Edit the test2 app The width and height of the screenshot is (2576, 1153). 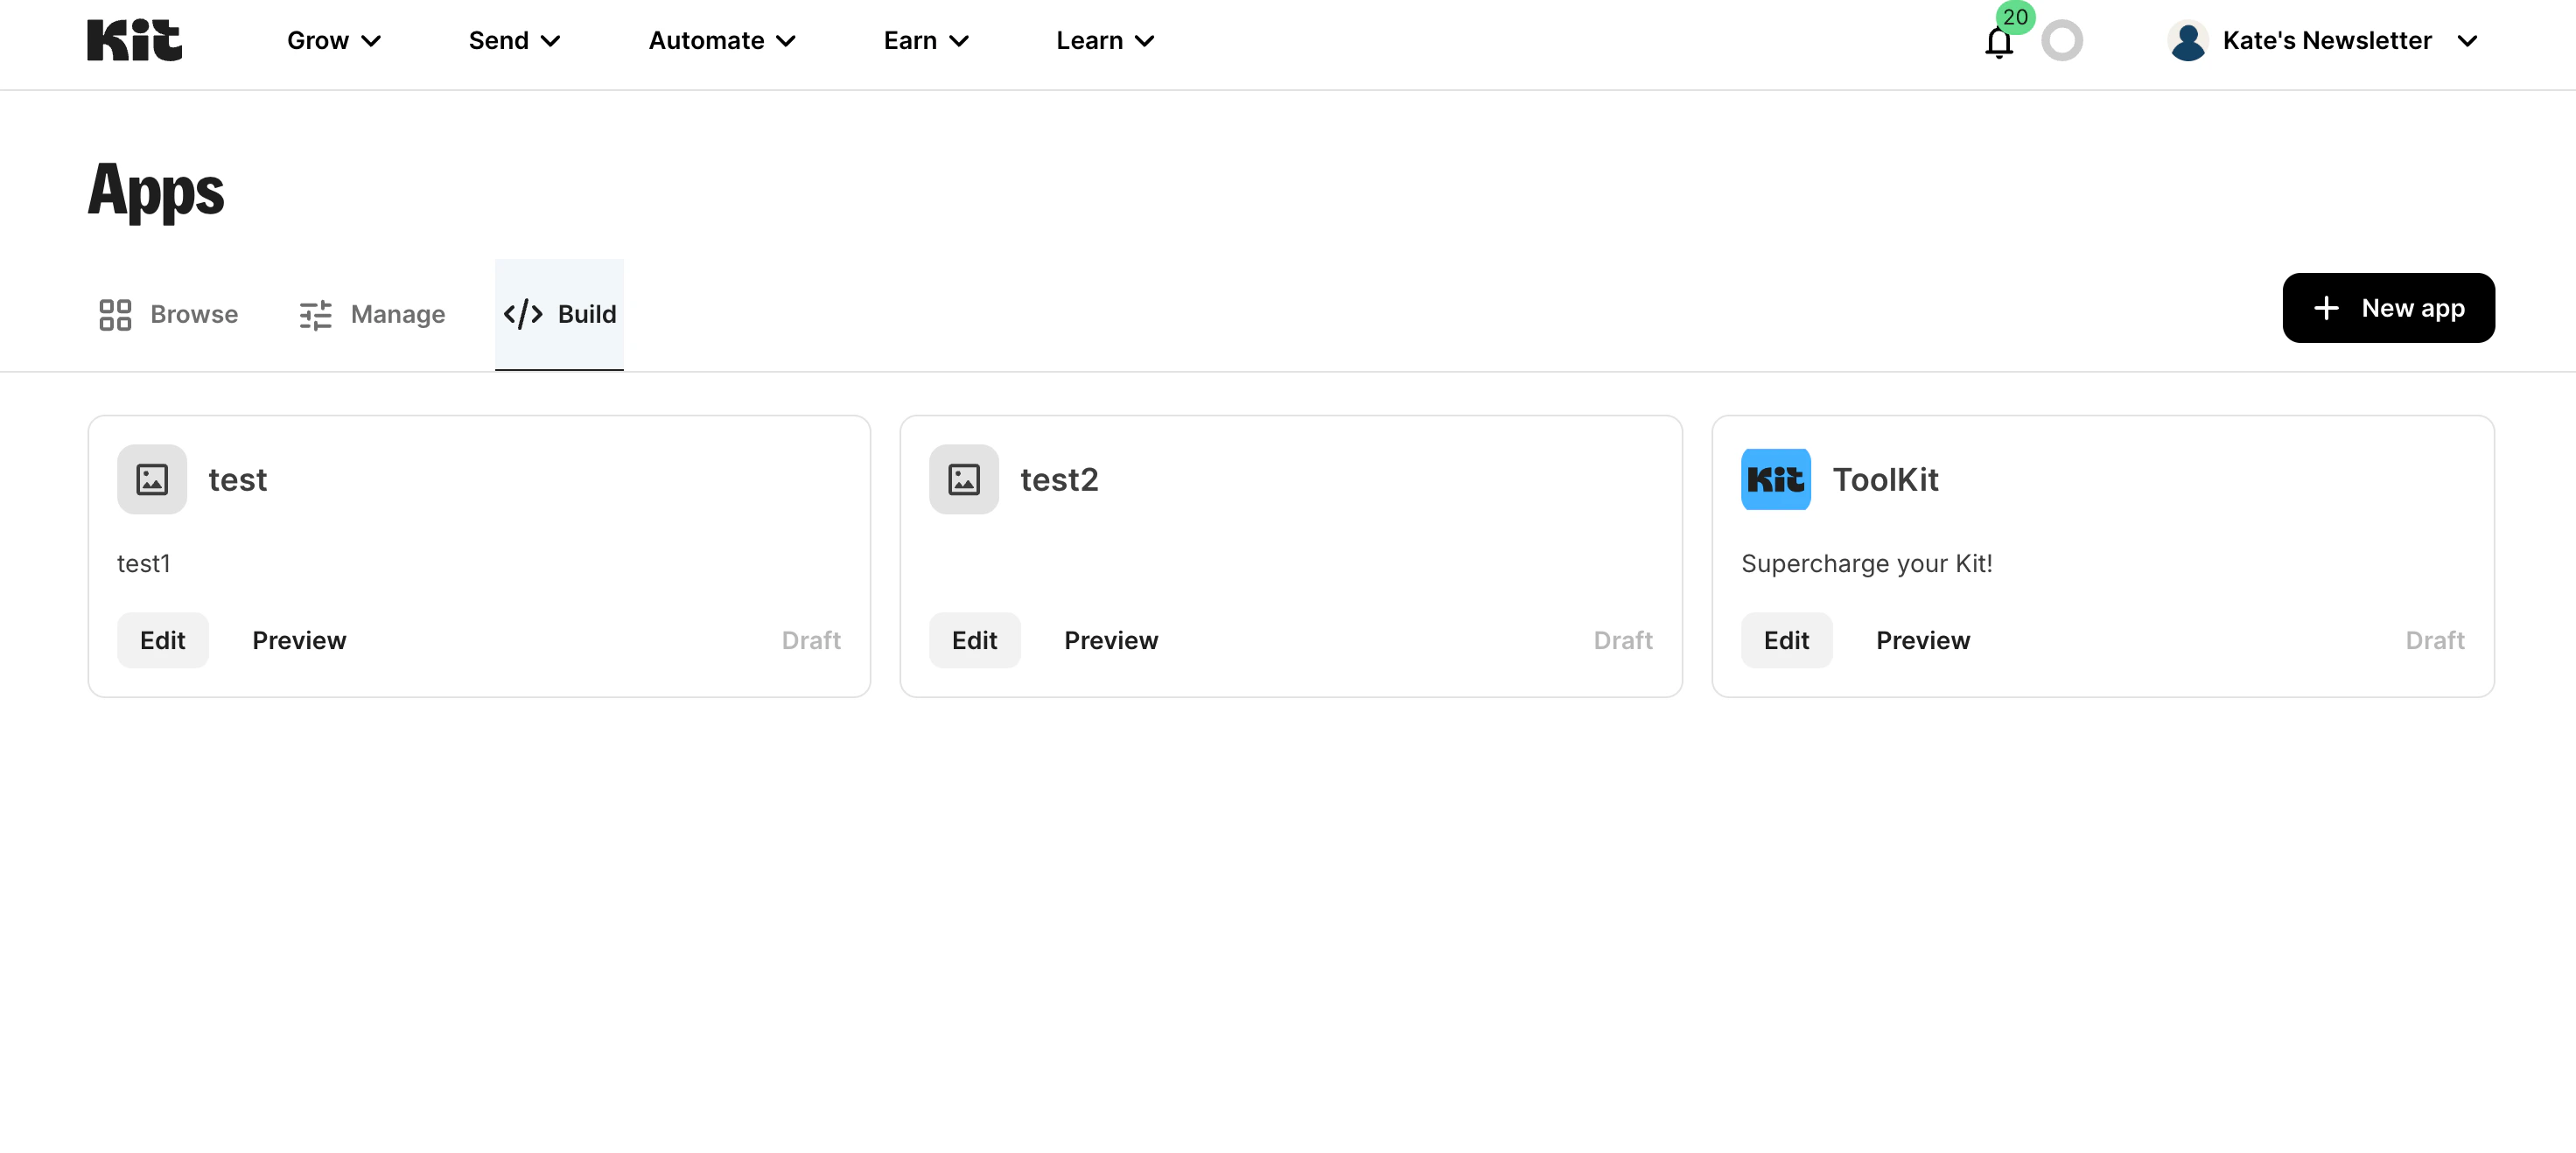[x=975, y=640]
